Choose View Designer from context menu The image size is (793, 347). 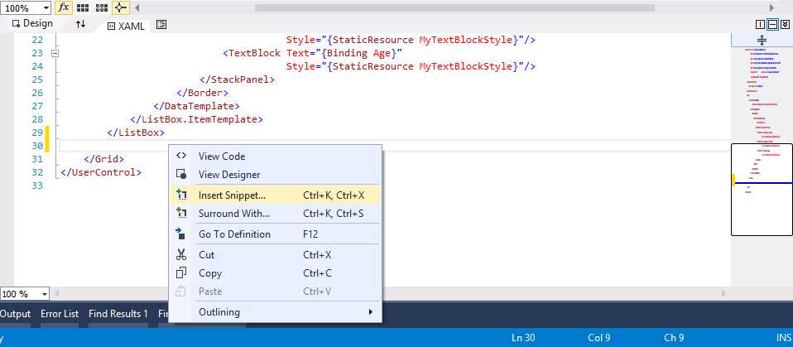tap(275, 175)
